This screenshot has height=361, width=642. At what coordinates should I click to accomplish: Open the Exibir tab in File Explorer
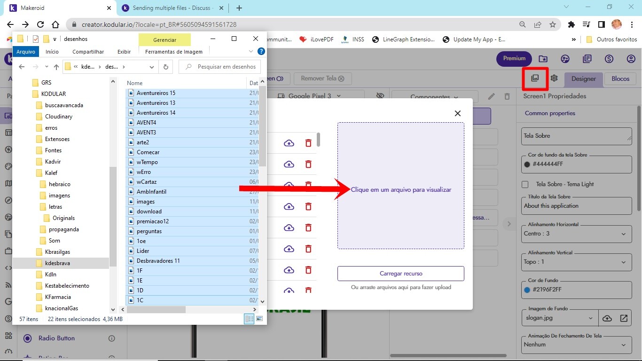point(124,52)
